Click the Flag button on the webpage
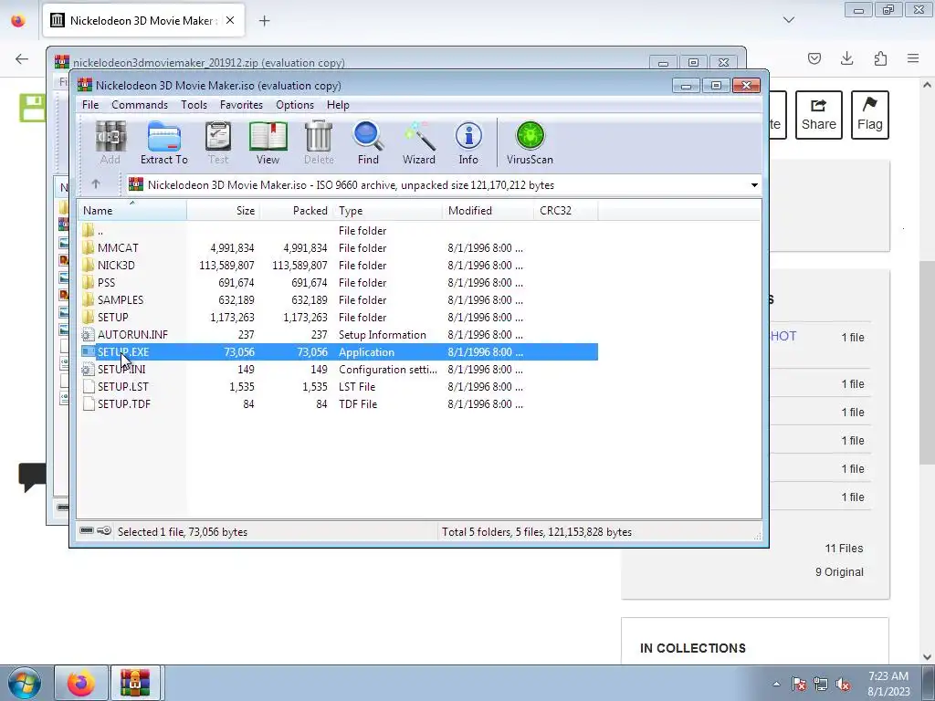Image resolution: width=935 pixels, height=701 pixels. point(870,115)
